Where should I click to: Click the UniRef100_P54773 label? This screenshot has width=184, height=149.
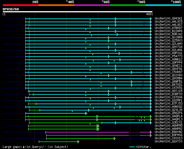click(x=168, y=56)
